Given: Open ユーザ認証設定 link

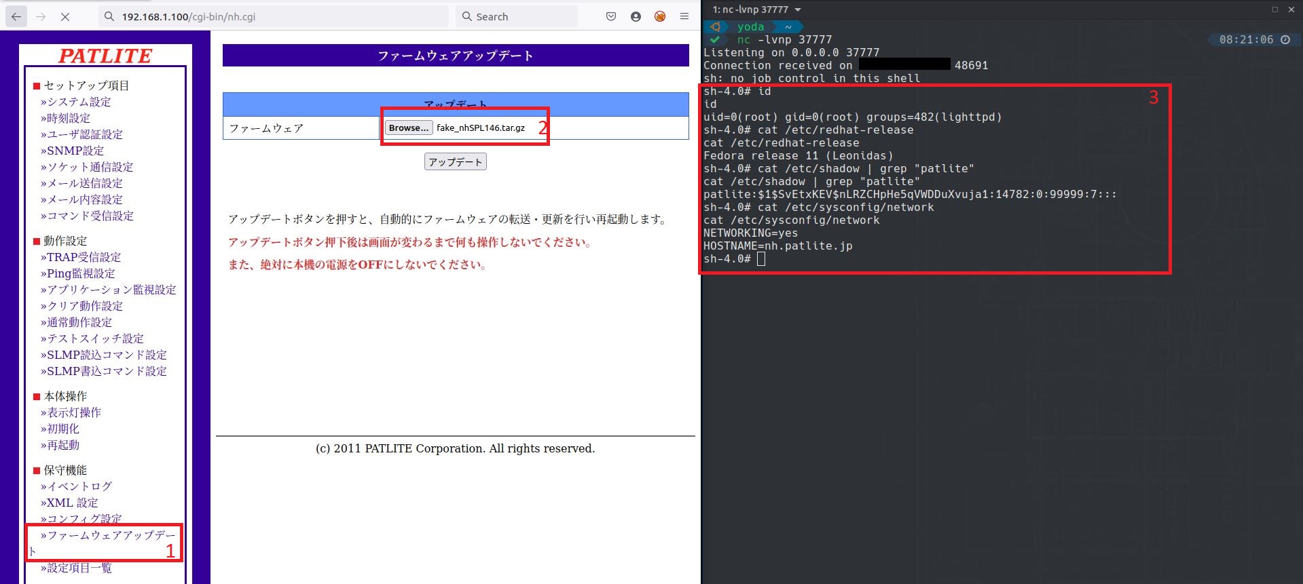Looking at the screenshot, I should click(81, 134).
